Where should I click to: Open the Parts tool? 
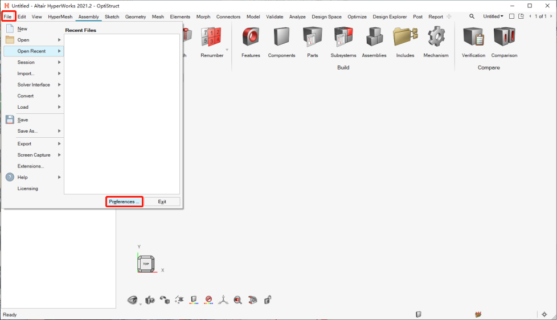coord(312,42)
